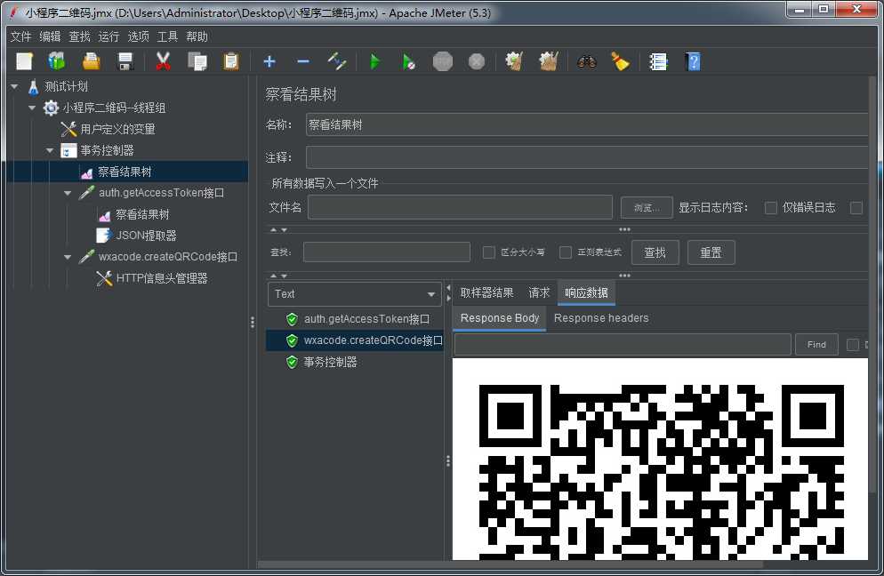
Task: Click the 文件名 filename input field
Action: [460, 207]
